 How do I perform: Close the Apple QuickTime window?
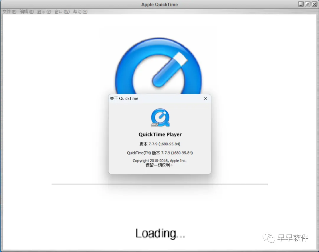tap(314, 4)
